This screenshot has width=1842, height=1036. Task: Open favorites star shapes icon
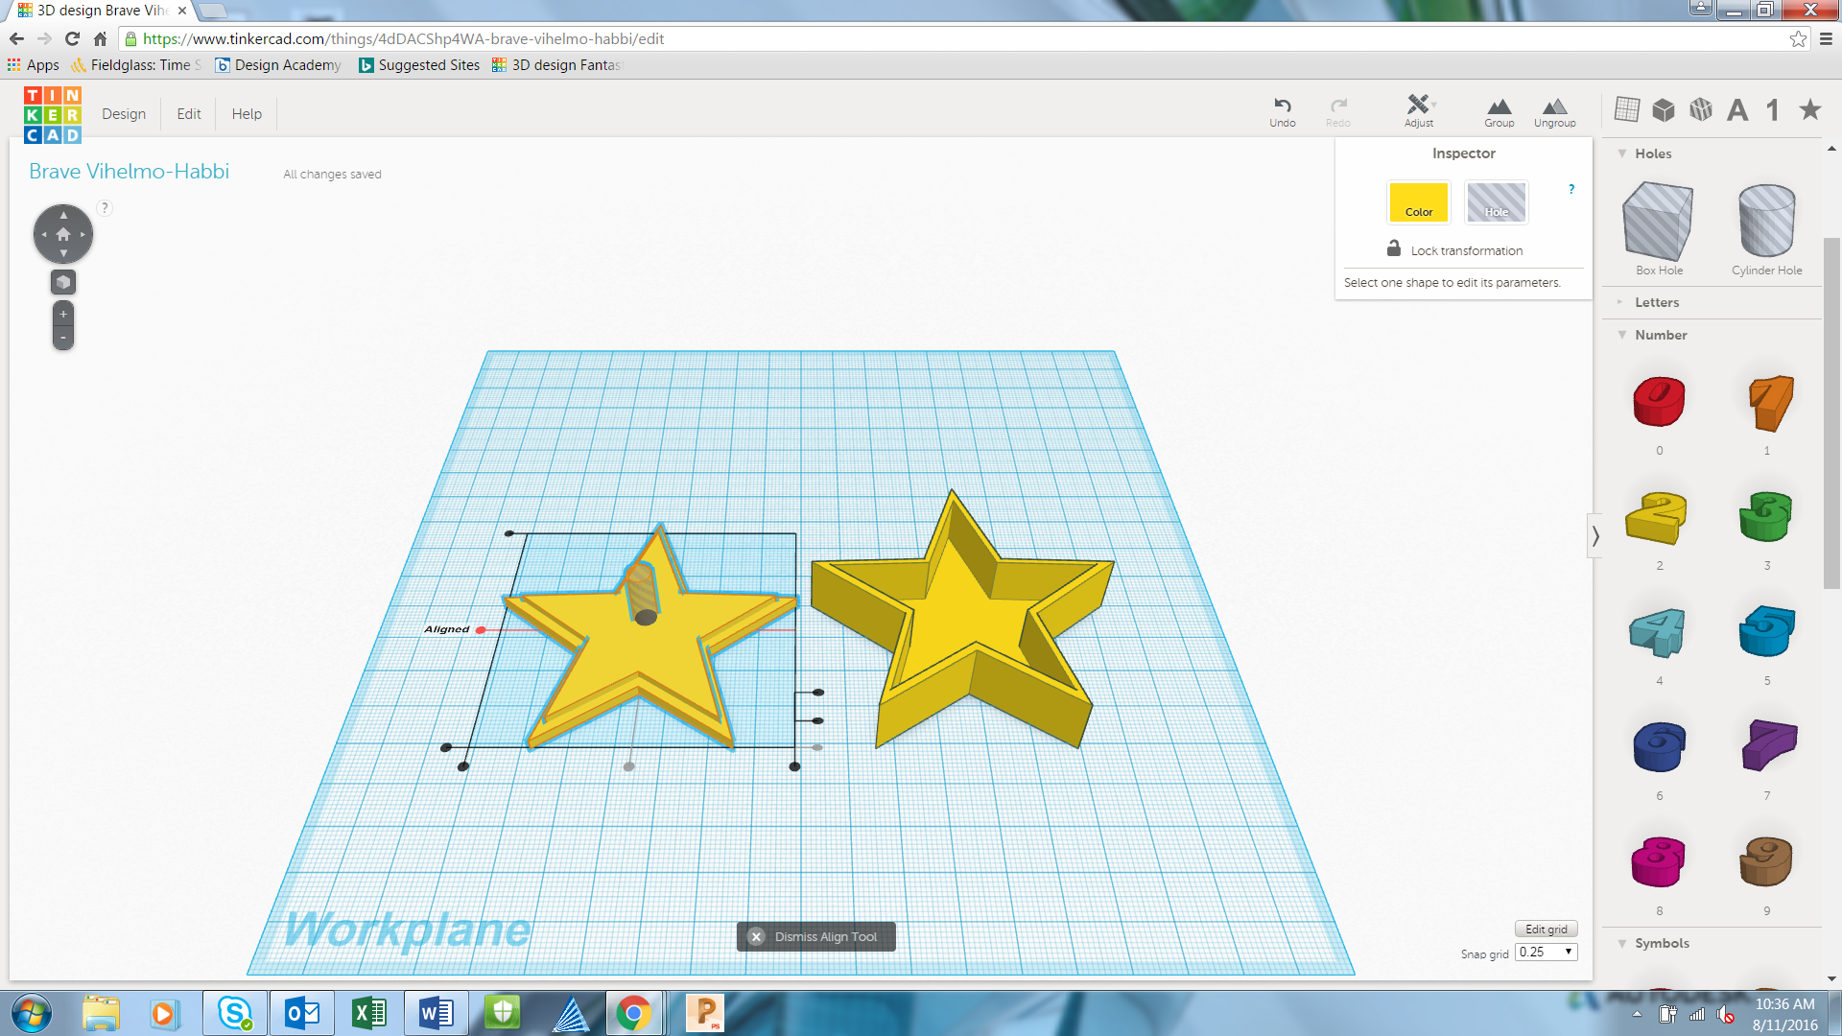tap(1809, 109)
